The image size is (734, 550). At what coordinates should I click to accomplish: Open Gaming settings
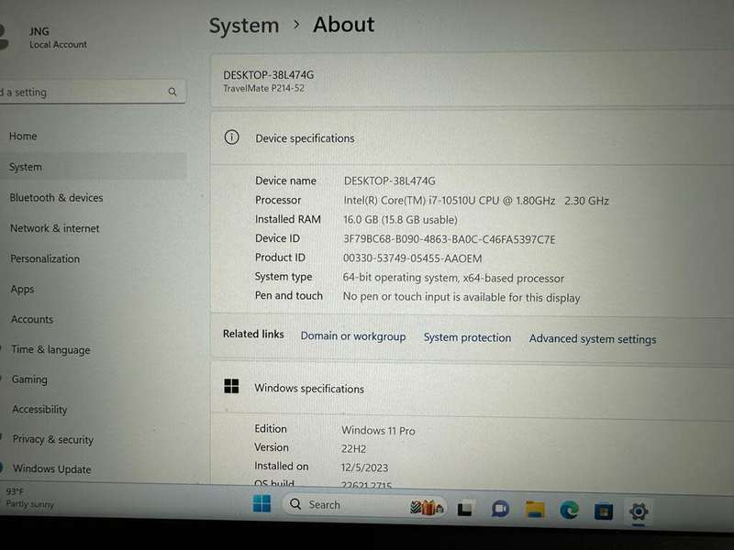point(29,379)
